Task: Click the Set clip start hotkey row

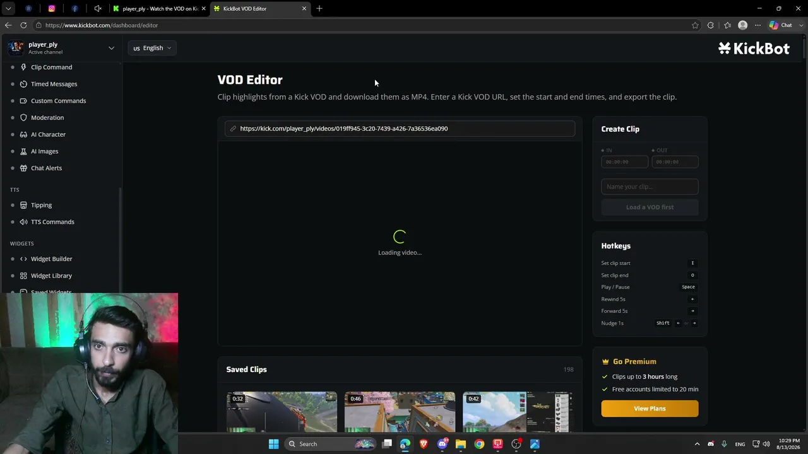Action: 650,263
